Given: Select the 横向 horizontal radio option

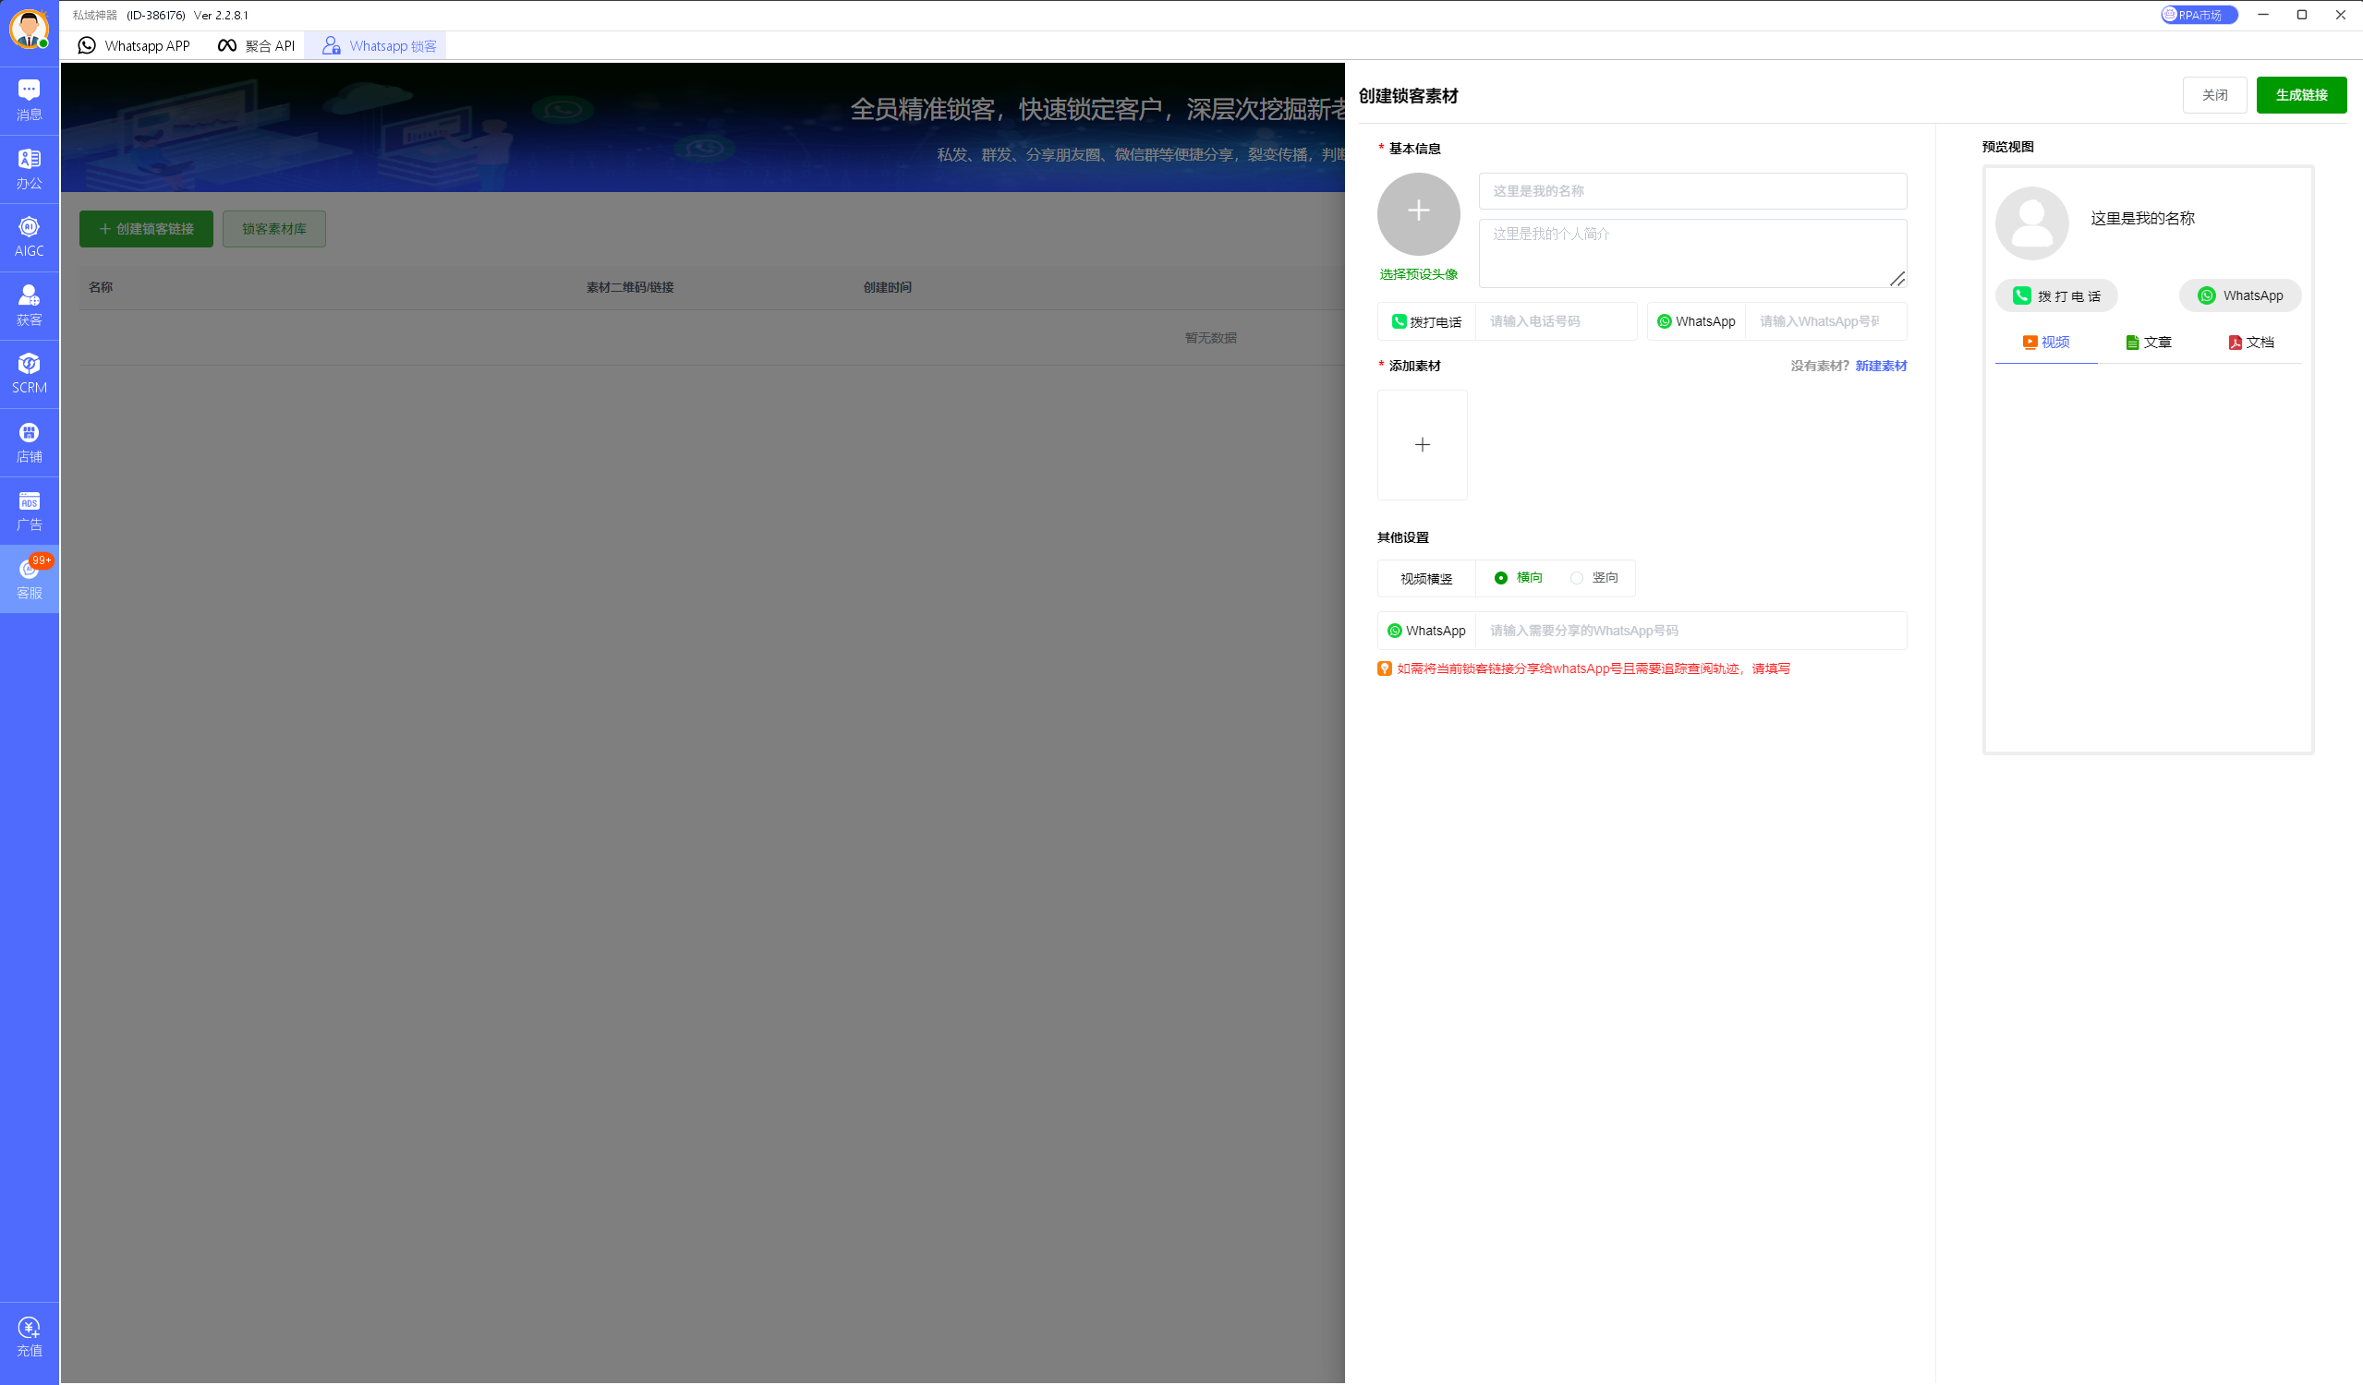Looking at the screenshot, I should 1501,578.
